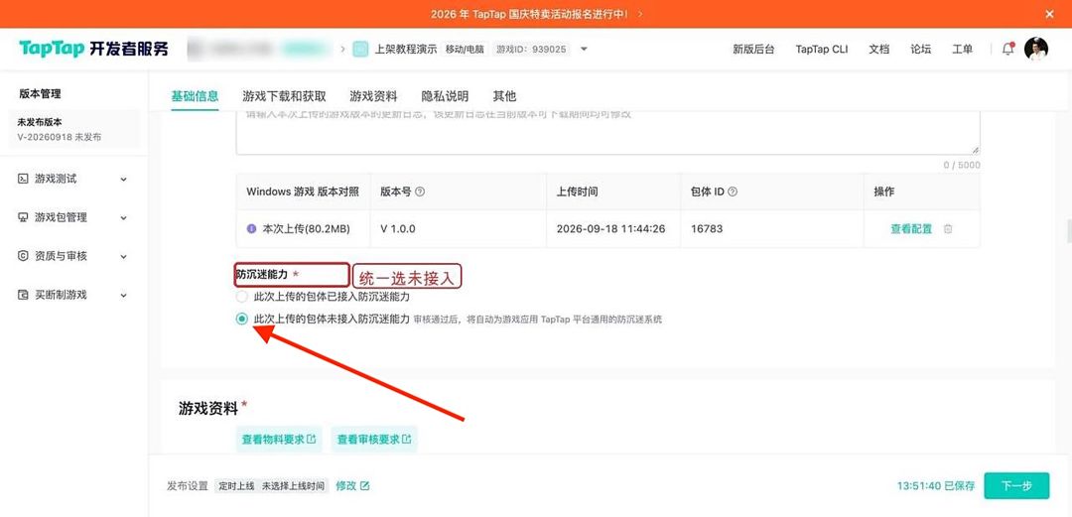1072x517 pixels.
Task: Open 文档 in the top navigation
Action: pos(879,50)
